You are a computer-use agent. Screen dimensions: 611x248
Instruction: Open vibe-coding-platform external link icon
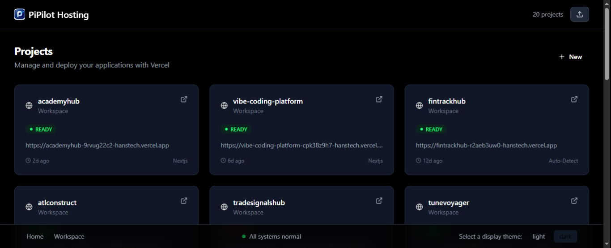pos(379,99)
